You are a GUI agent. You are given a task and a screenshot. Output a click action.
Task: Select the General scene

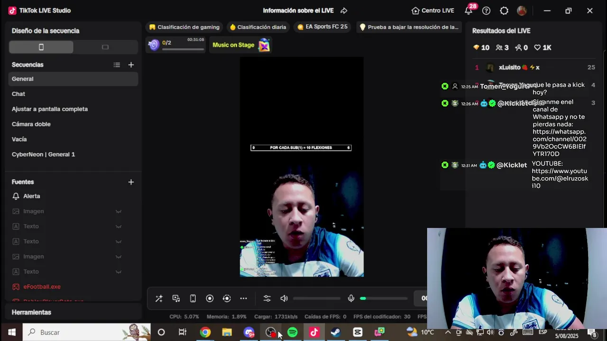tap(73, 79)
